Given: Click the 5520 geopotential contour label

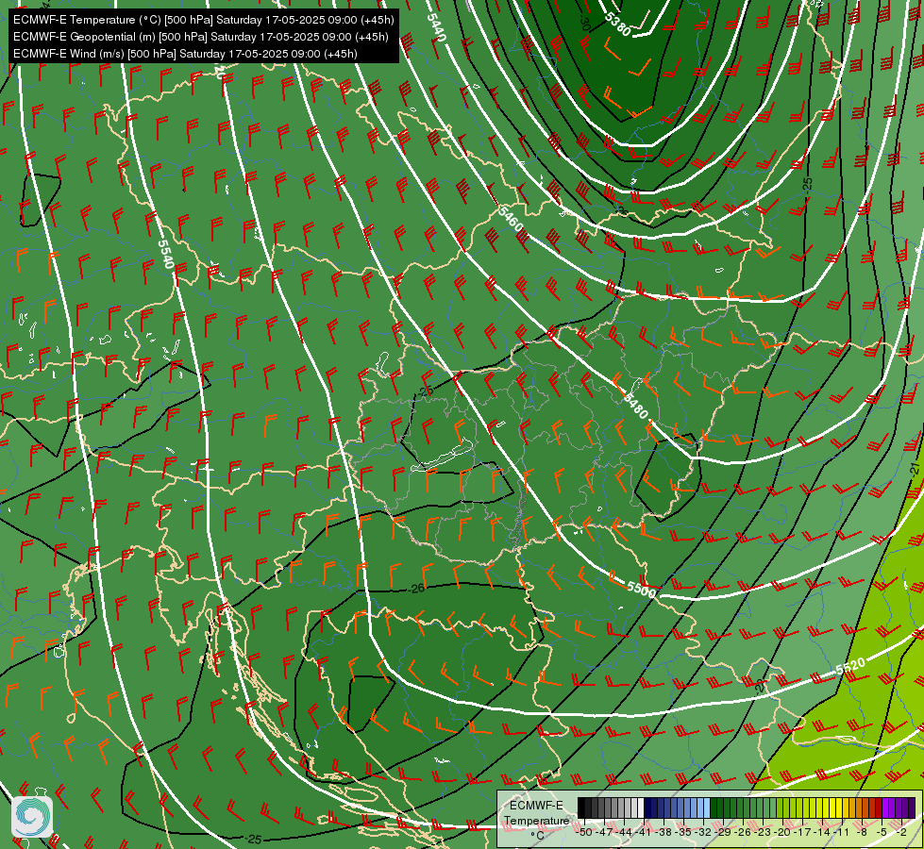Looking at the screenshot, I should point(850,667).
